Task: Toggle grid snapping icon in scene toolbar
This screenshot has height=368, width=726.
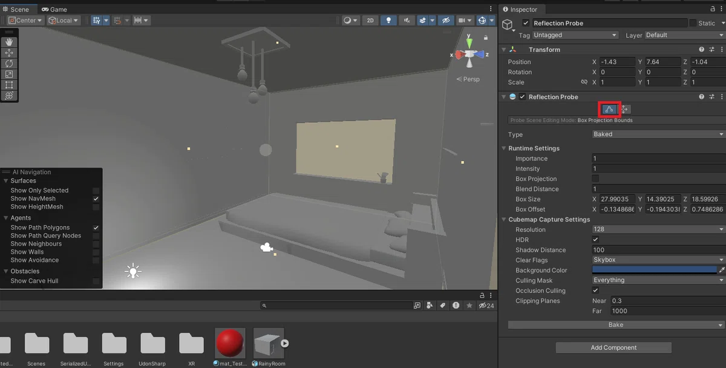Action: coord(96,20)
